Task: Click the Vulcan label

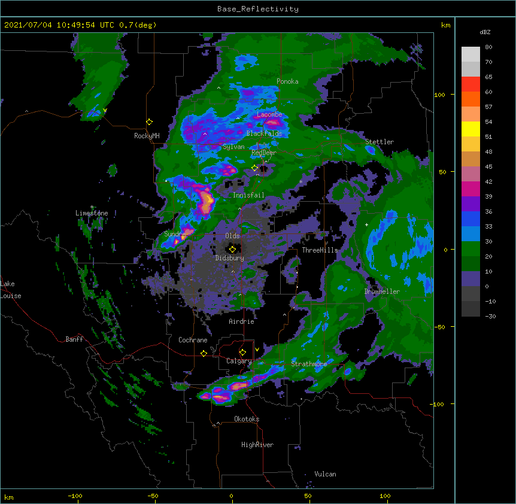Action: (x=325, y=474)
